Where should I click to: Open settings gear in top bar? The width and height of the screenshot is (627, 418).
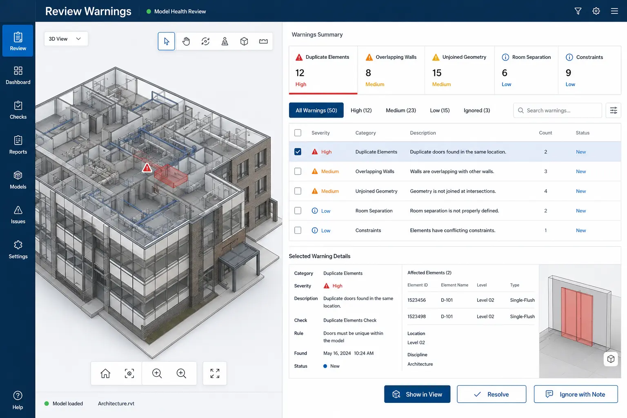596,11
